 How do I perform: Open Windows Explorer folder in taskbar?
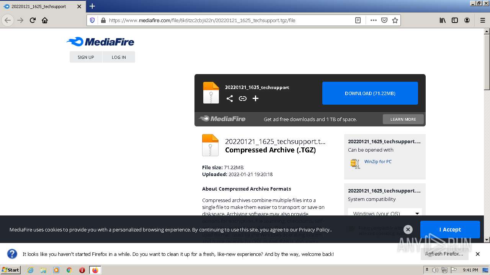click(43, 270)
